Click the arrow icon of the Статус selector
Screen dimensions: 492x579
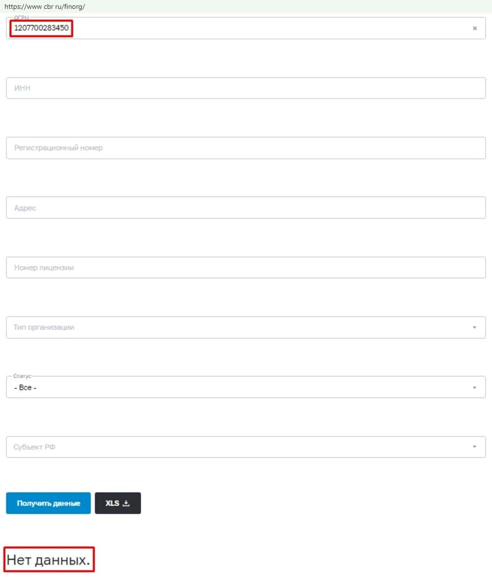pos(474,387)
